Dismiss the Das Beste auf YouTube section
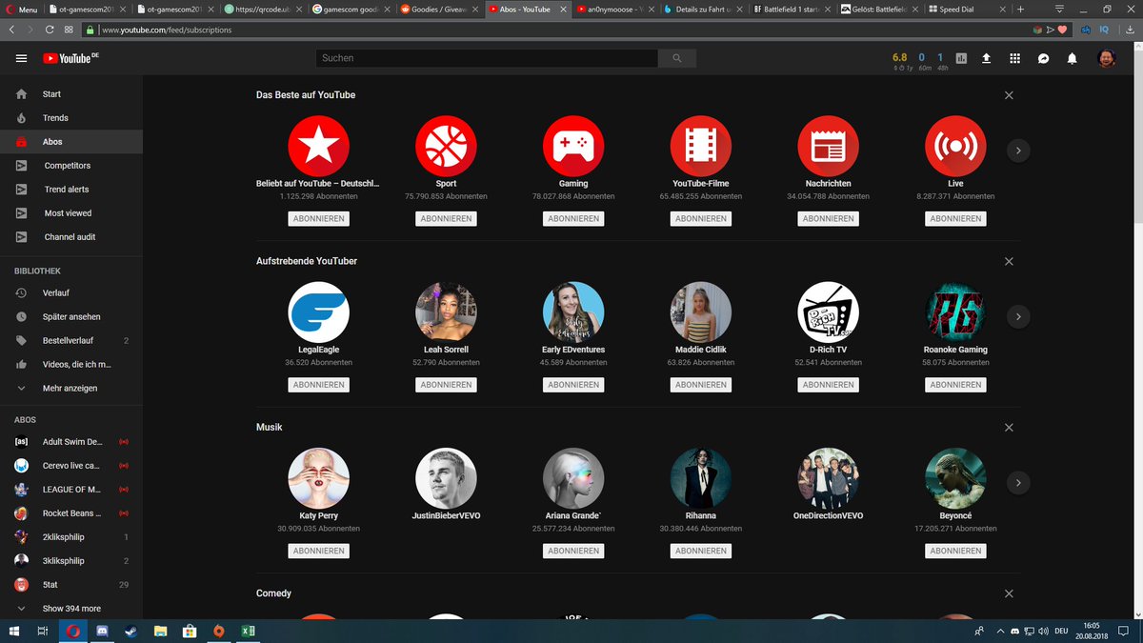This screenshot has height=643, width=1143. tap(1009, 95)
